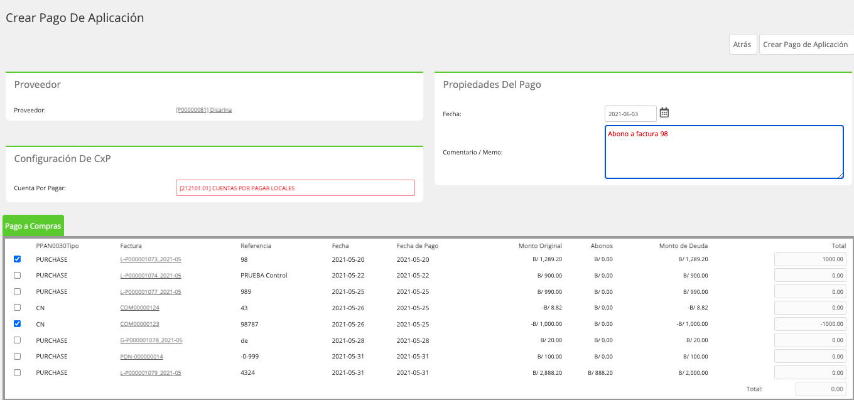Edit the total amount field showing 1000.00

pyautogui.click(x=810, y=259)
